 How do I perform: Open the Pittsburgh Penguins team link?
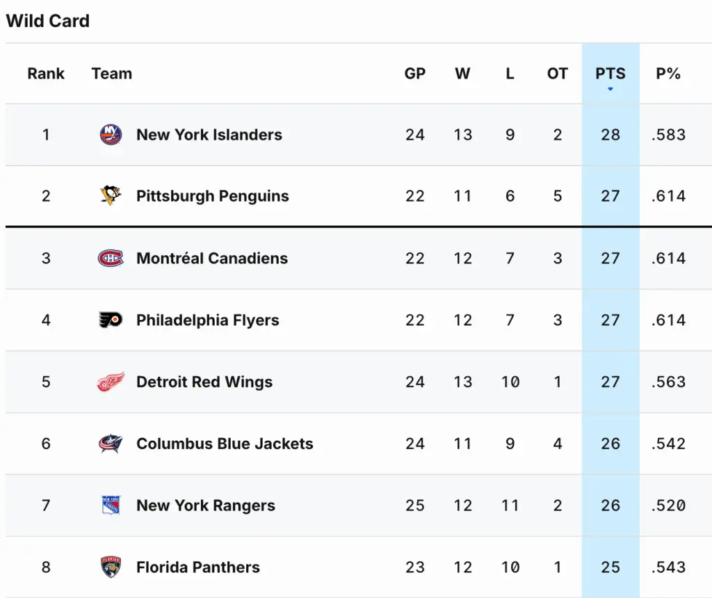pos(213,196)
